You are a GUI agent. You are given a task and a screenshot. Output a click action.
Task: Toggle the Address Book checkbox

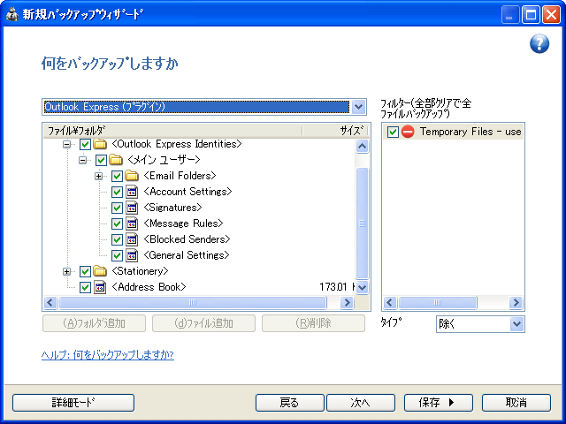(85, 287)
